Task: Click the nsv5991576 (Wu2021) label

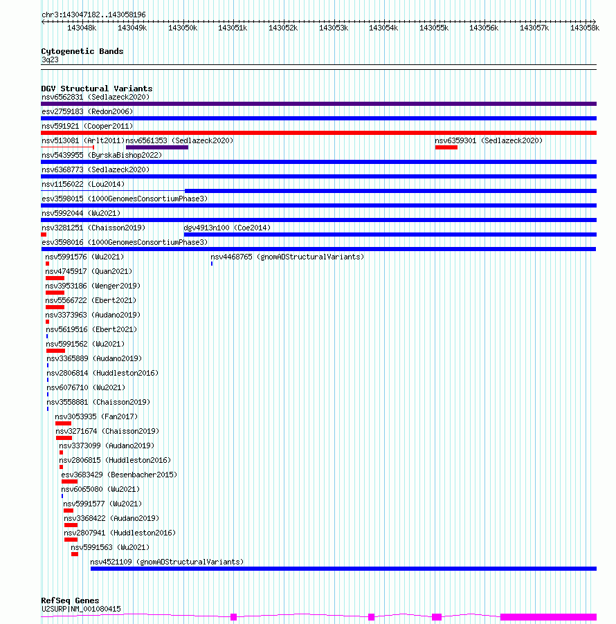Action: click(84, 257)
